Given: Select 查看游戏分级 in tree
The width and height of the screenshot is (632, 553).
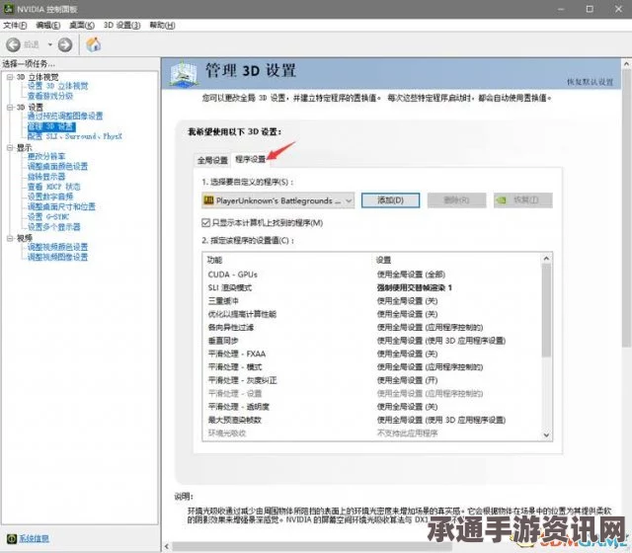Looking at the screenshot, I should pos(50,96).
